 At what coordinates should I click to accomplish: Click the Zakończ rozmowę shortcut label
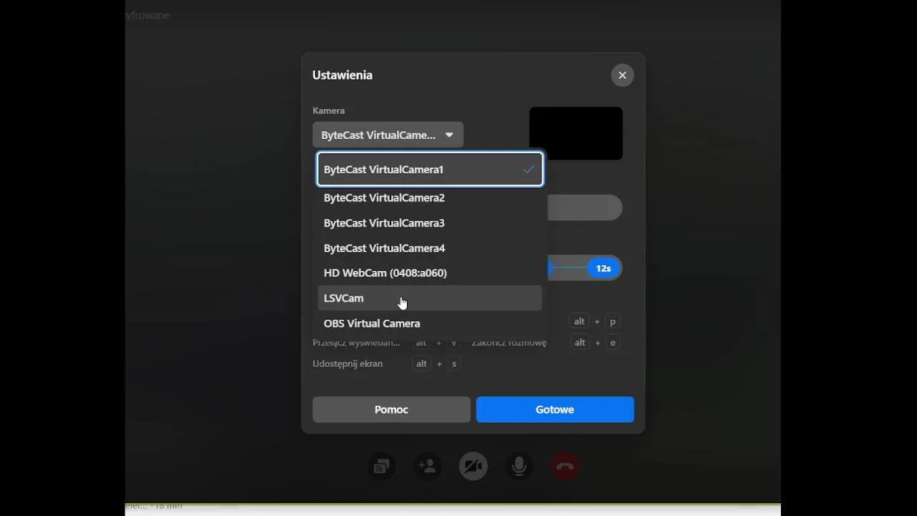509,343
